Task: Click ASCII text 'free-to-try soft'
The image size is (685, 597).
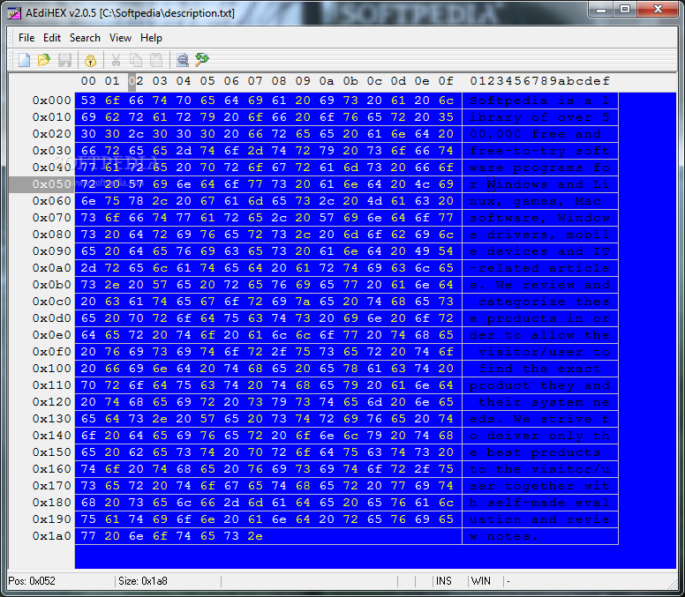Action: (539, 151)
